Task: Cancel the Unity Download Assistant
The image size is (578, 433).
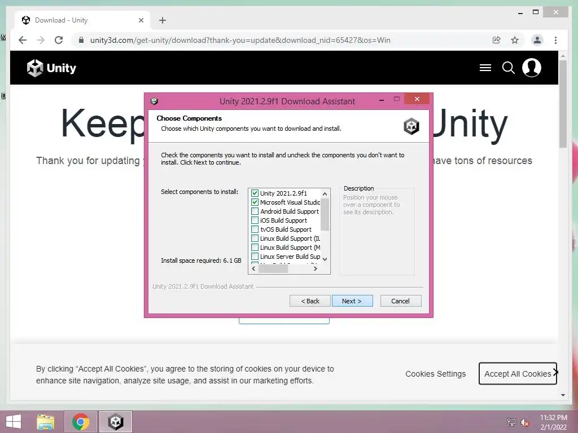Action: 401,301
